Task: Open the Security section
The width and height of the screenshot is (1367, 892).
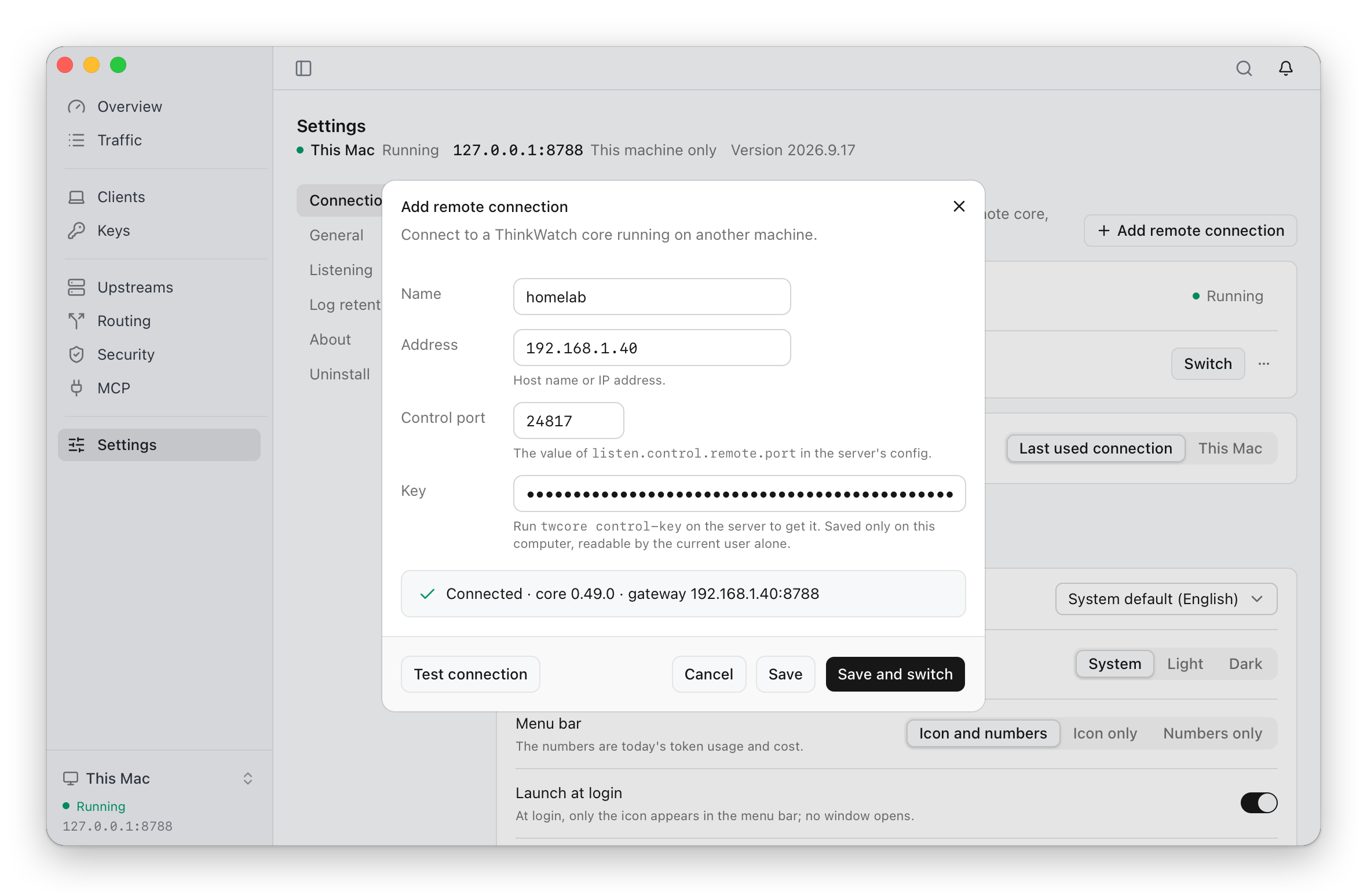Action: coord(159,354)
